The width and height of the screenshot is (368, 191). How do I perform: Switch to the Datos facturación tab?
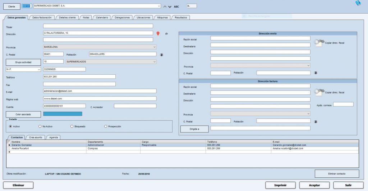pyautogui.click(x=42, y=18)
